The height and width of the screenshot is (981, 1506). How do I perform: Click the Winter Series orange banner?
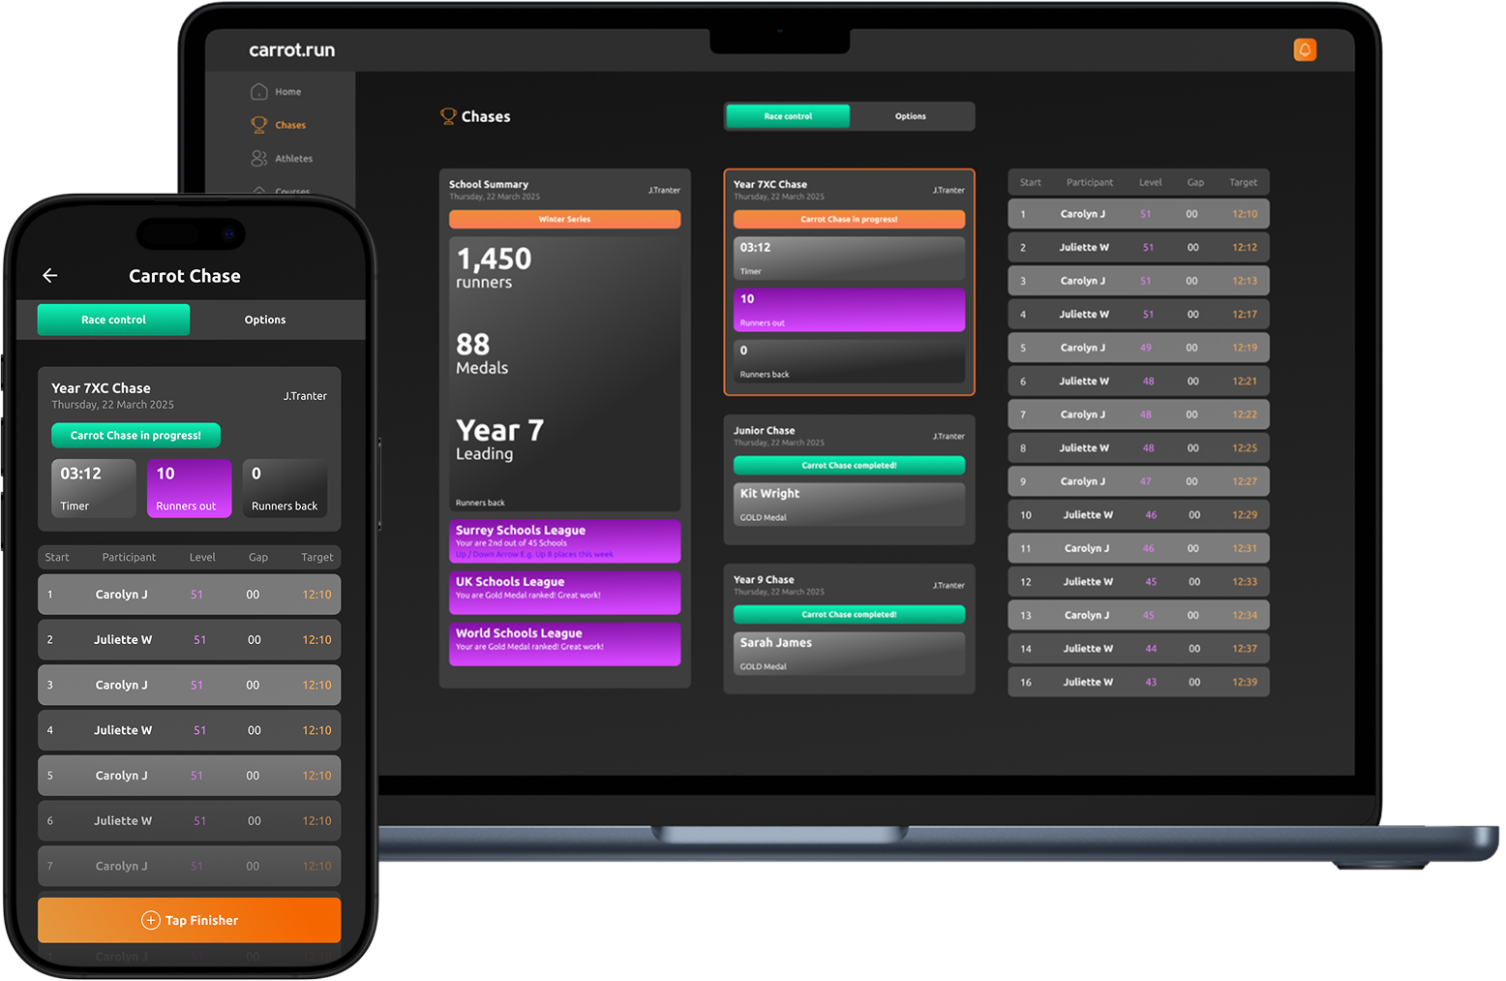point(564,220)
